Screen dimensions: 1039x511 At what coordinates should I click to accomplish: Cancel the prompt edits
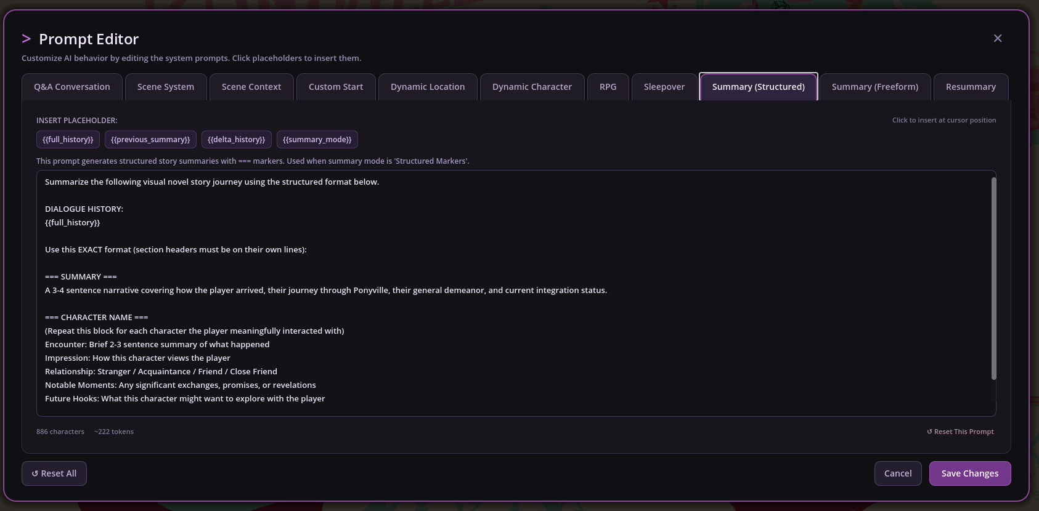tap(898, 473)
